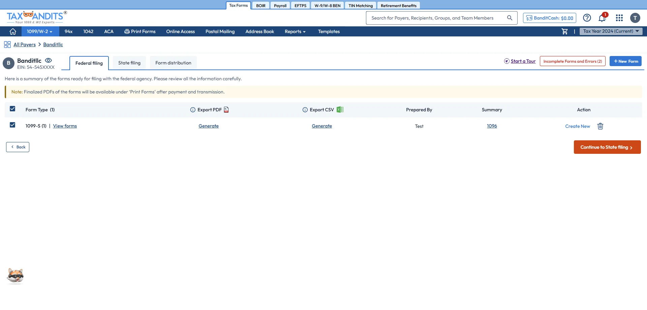Open the 1042 menu
The height and width of the screenshot is (310, 647).
coord(88,31)
